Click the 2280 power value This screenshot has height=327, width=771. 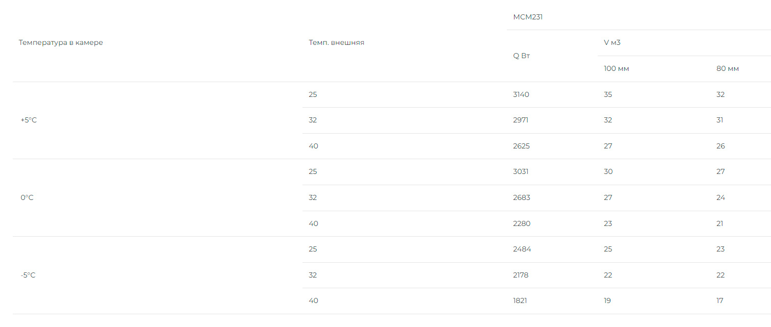521,223
